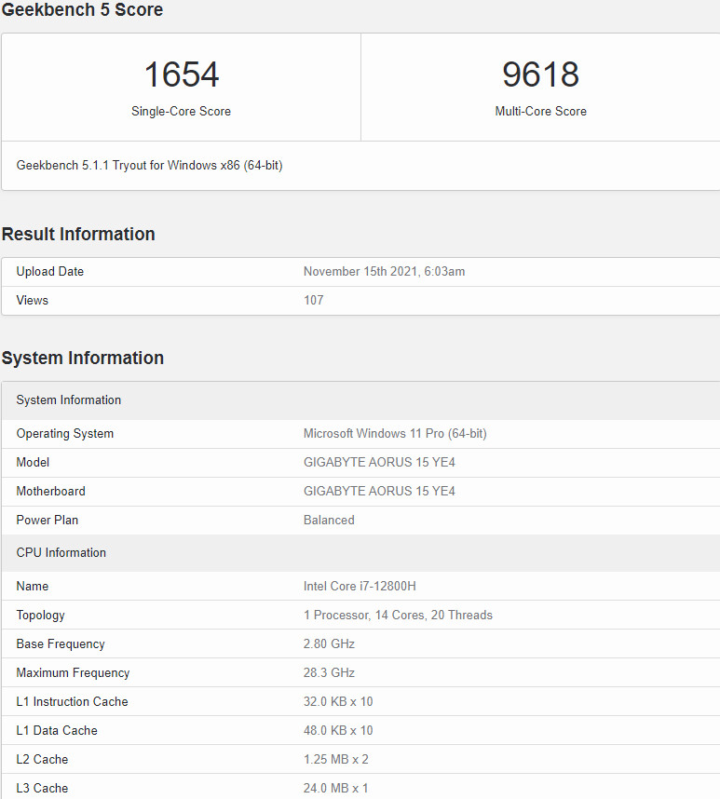Viewport: 720px width, 799px height.
Task: Select the Topology label
Action: [x=40, y=616]
